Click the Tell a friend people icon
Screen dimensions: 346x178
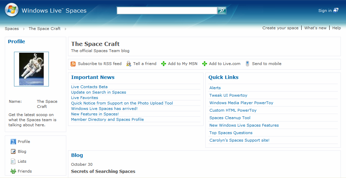pyautogui.click(x=129, y=64)
